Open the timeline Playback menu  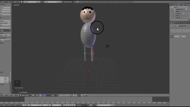18,105
